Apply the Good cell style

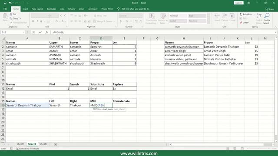[x=178, y=21]
